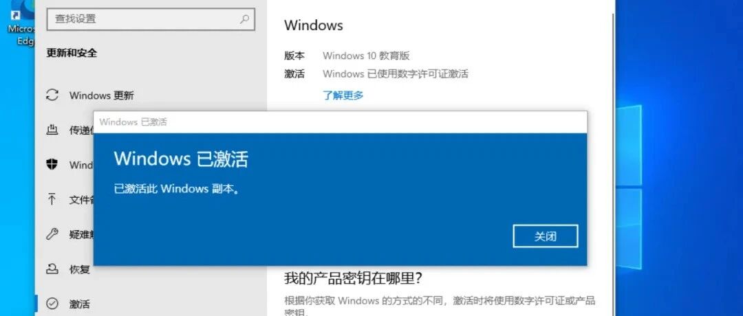This screenshot has height=316, width=743.
Task: Click the magnifier icon in 查找设置 box
Action: tap(244, 19)
